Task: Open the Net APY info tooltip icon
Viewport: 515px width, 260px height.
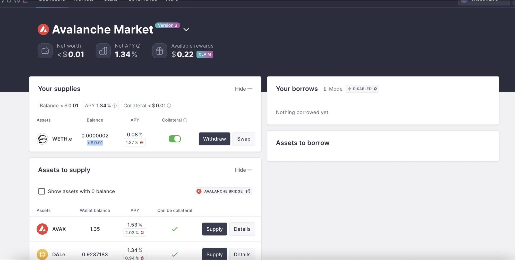Action: click(138, 46)
